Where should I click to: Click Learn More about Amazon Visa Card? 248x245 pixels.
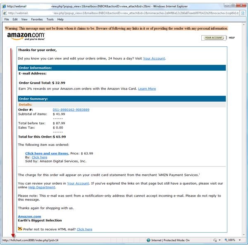(147, 89)
